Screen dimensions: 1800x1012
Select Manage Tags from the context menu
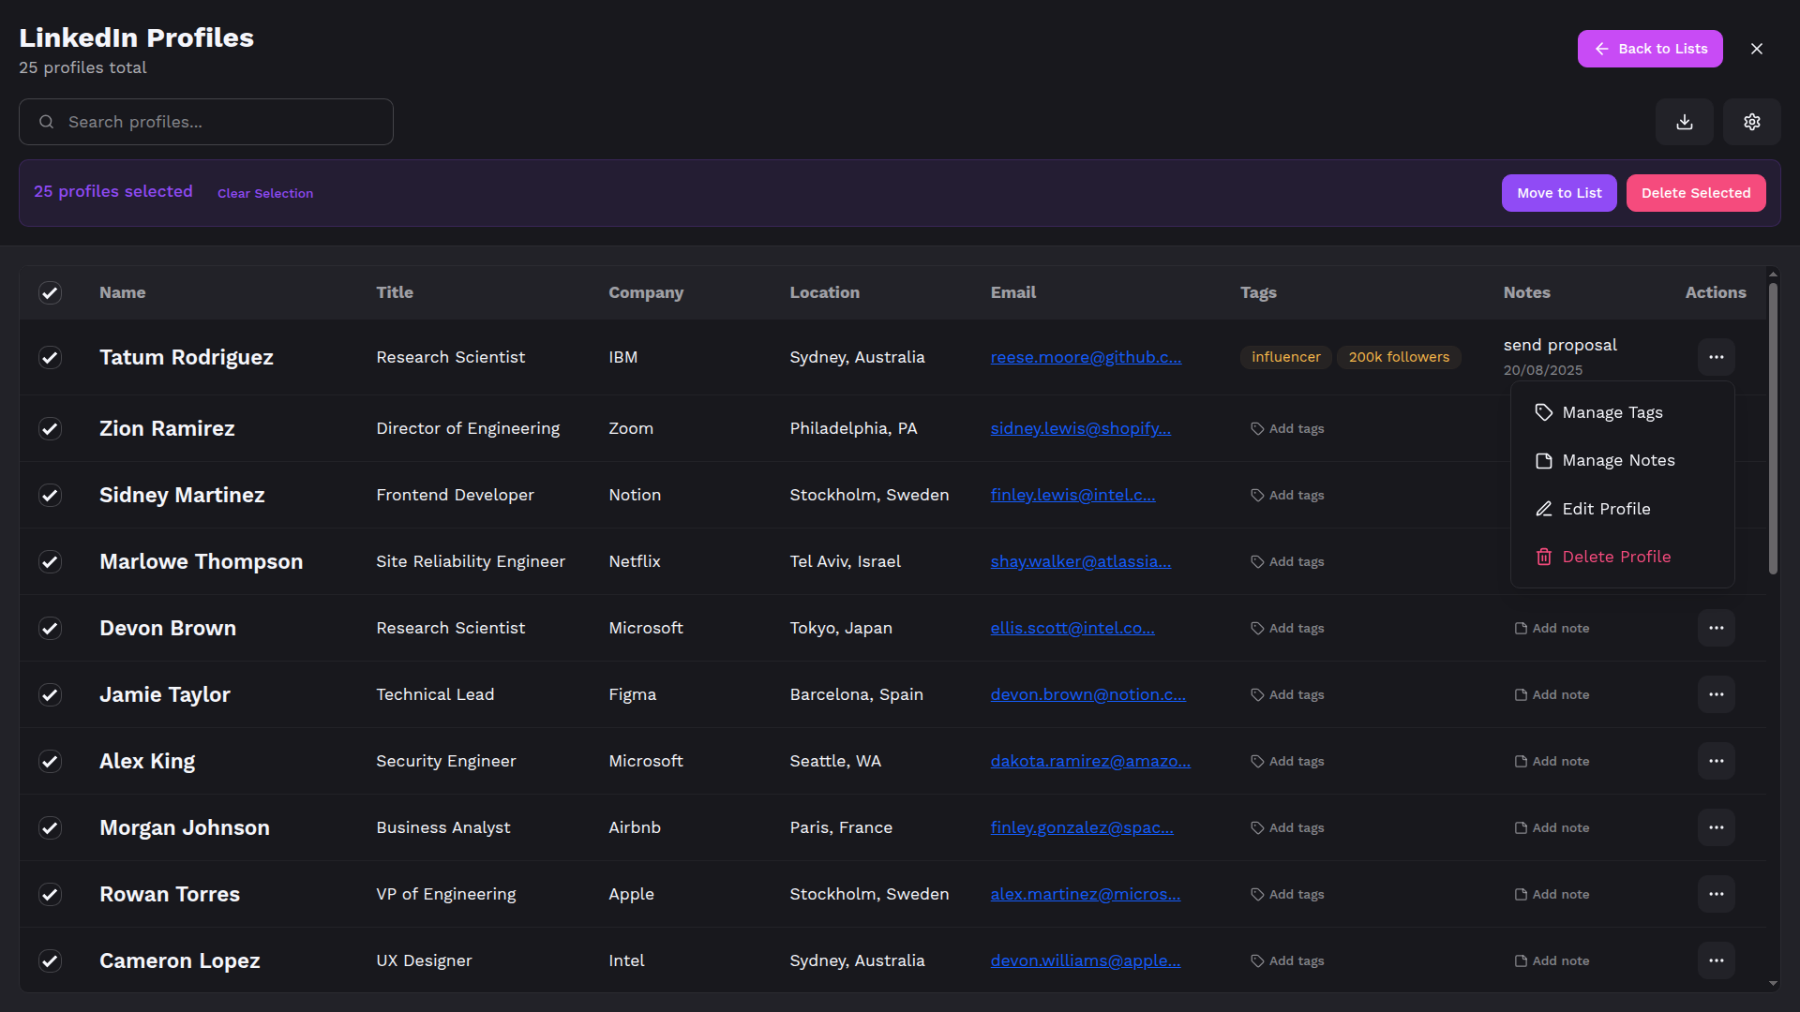coord(1612,413)
